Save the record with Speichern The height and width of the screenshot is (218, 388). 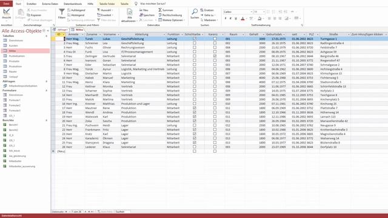click(x=147, y=15)
